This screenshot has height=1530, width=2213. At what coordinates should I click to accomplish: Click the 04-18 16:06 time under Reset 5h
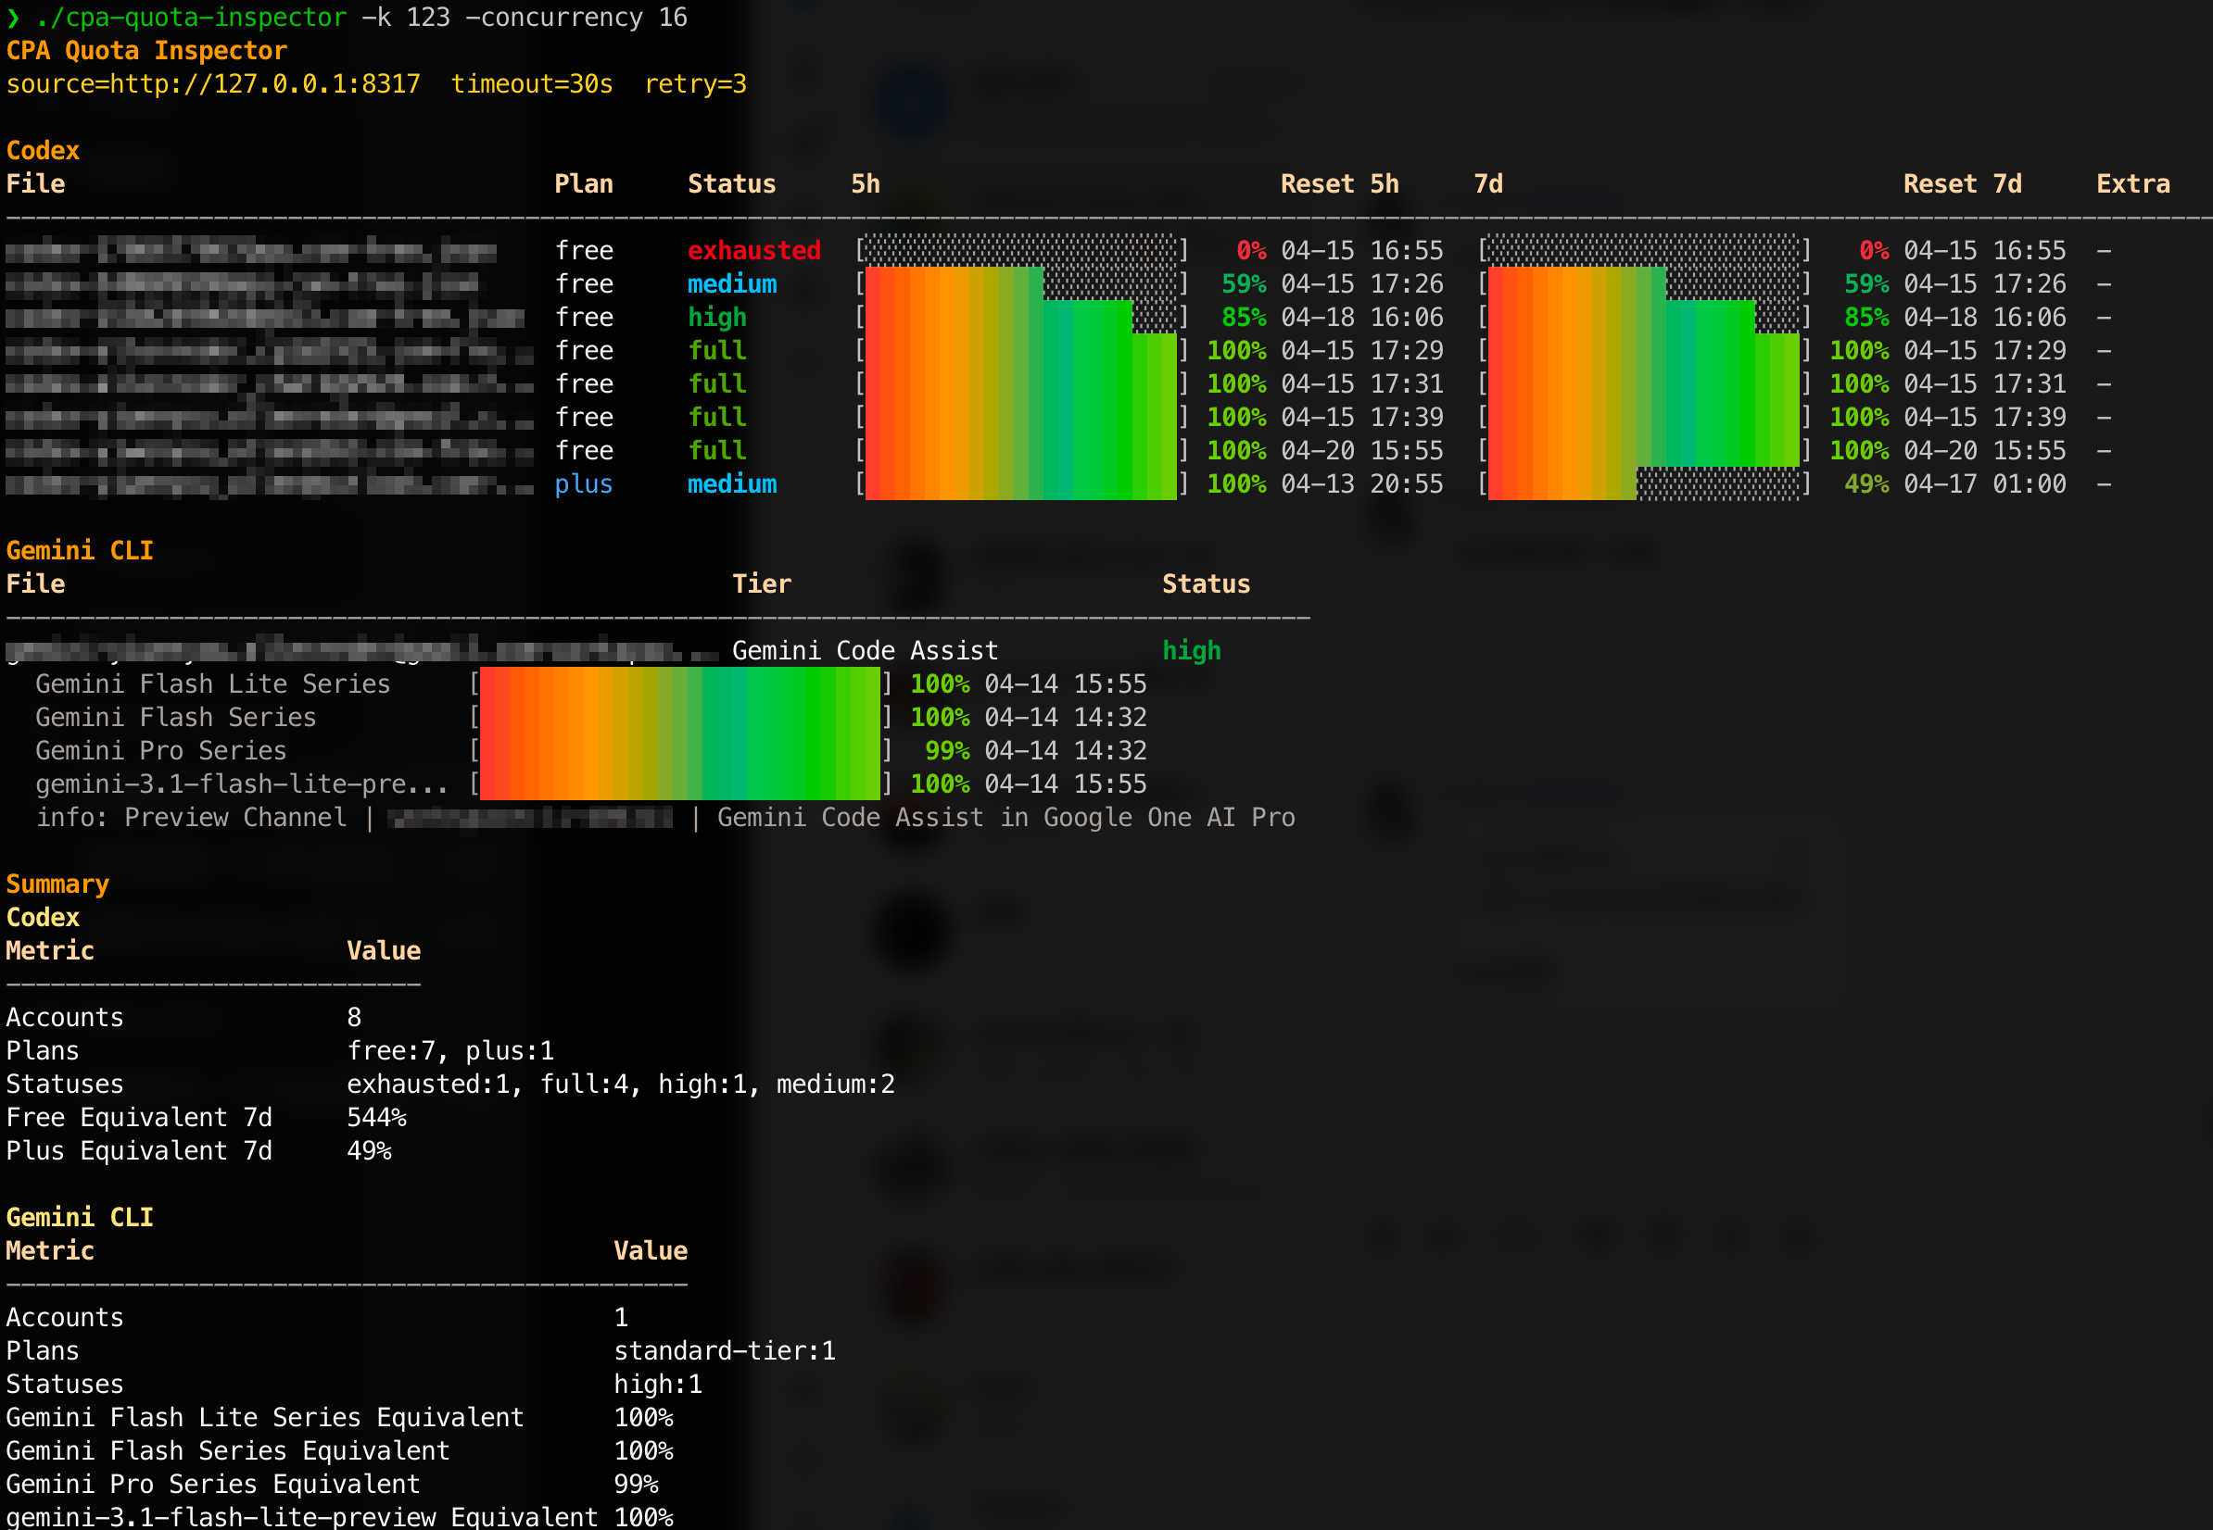pos(1361,318)
